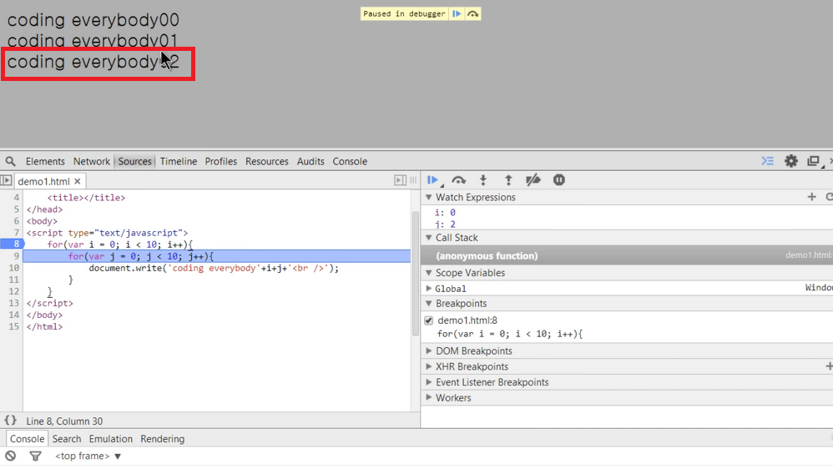This screenshot has width=833, height=469.
Task: Show the file navigator sidebar
Action: pyautogui.click(x=7, y=180)
